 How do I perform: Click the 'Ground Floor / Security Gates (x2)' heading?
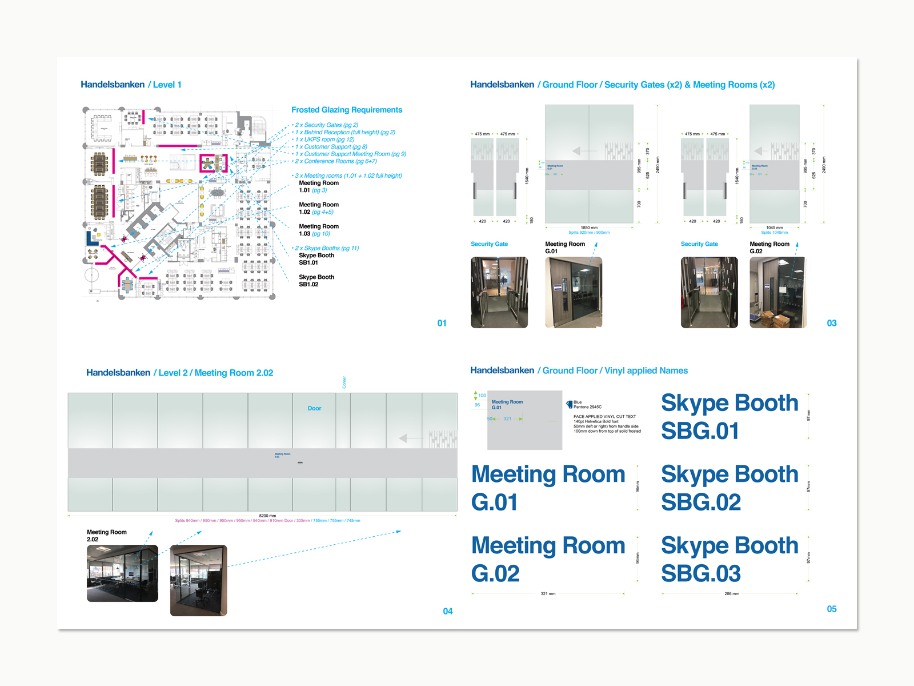point(623,85)
